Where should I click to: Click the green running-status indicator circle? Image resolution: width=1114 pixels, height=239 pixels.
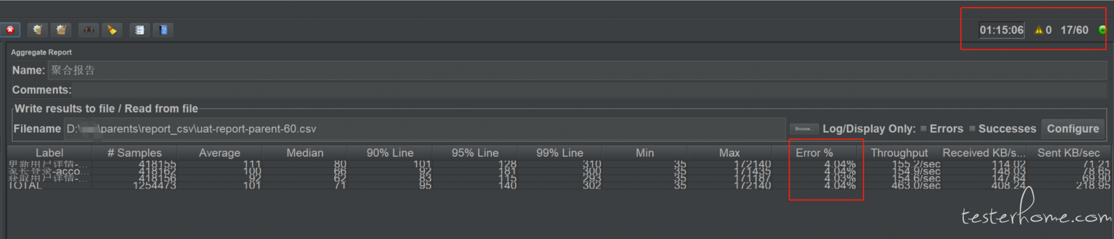(1102, 30)
